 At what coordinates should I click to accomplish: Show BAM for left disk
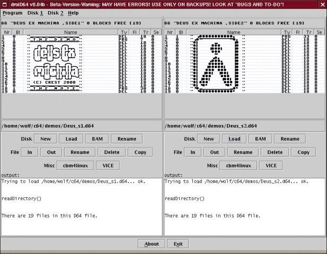pos(97,139)
